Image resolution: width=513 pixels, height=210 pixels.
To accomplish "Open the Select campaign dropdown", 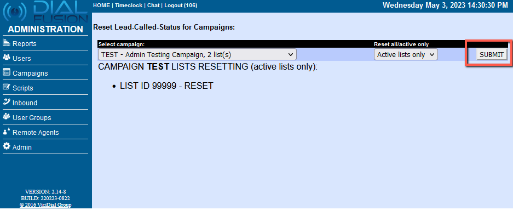I will click(x=197, y=54).
